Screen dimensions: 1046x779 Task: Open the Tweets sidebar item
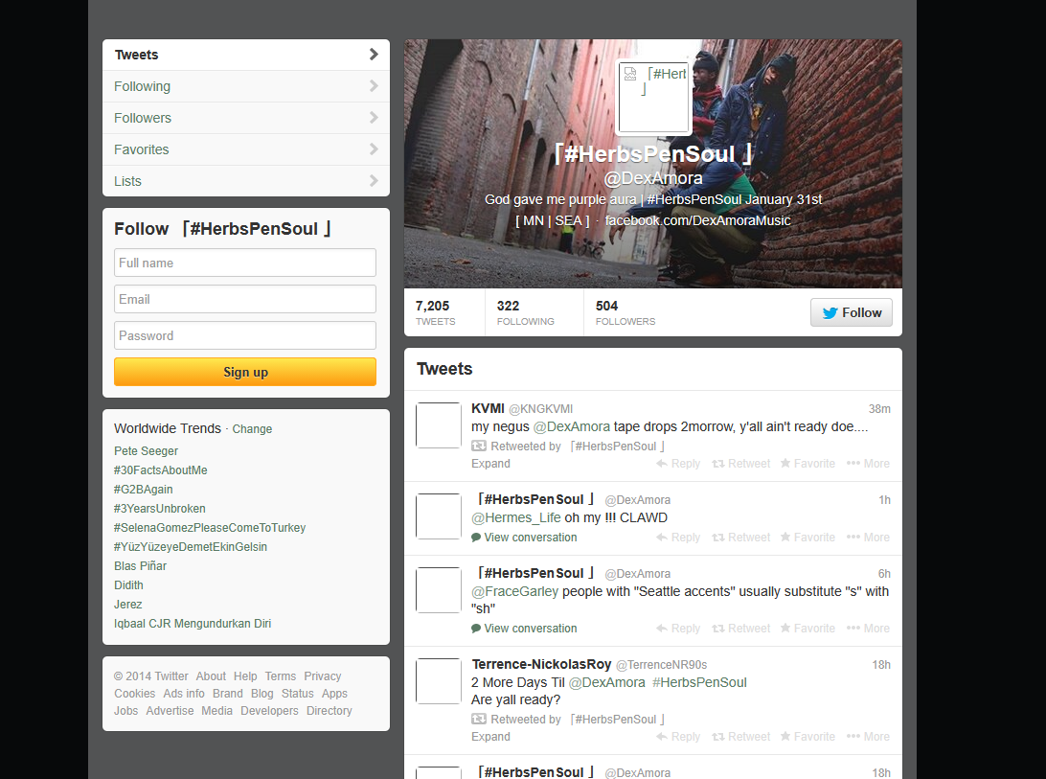[x=245, y=55]
